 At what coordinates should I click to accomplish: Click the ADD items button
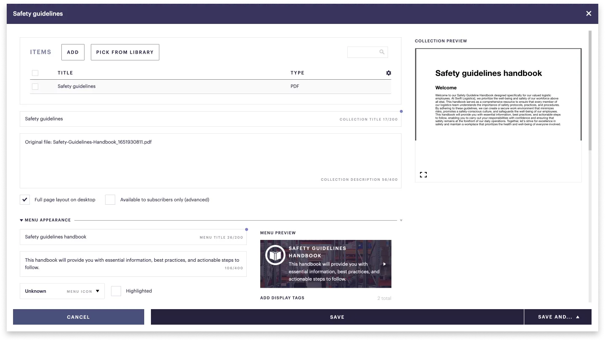(x=73, y=52)
